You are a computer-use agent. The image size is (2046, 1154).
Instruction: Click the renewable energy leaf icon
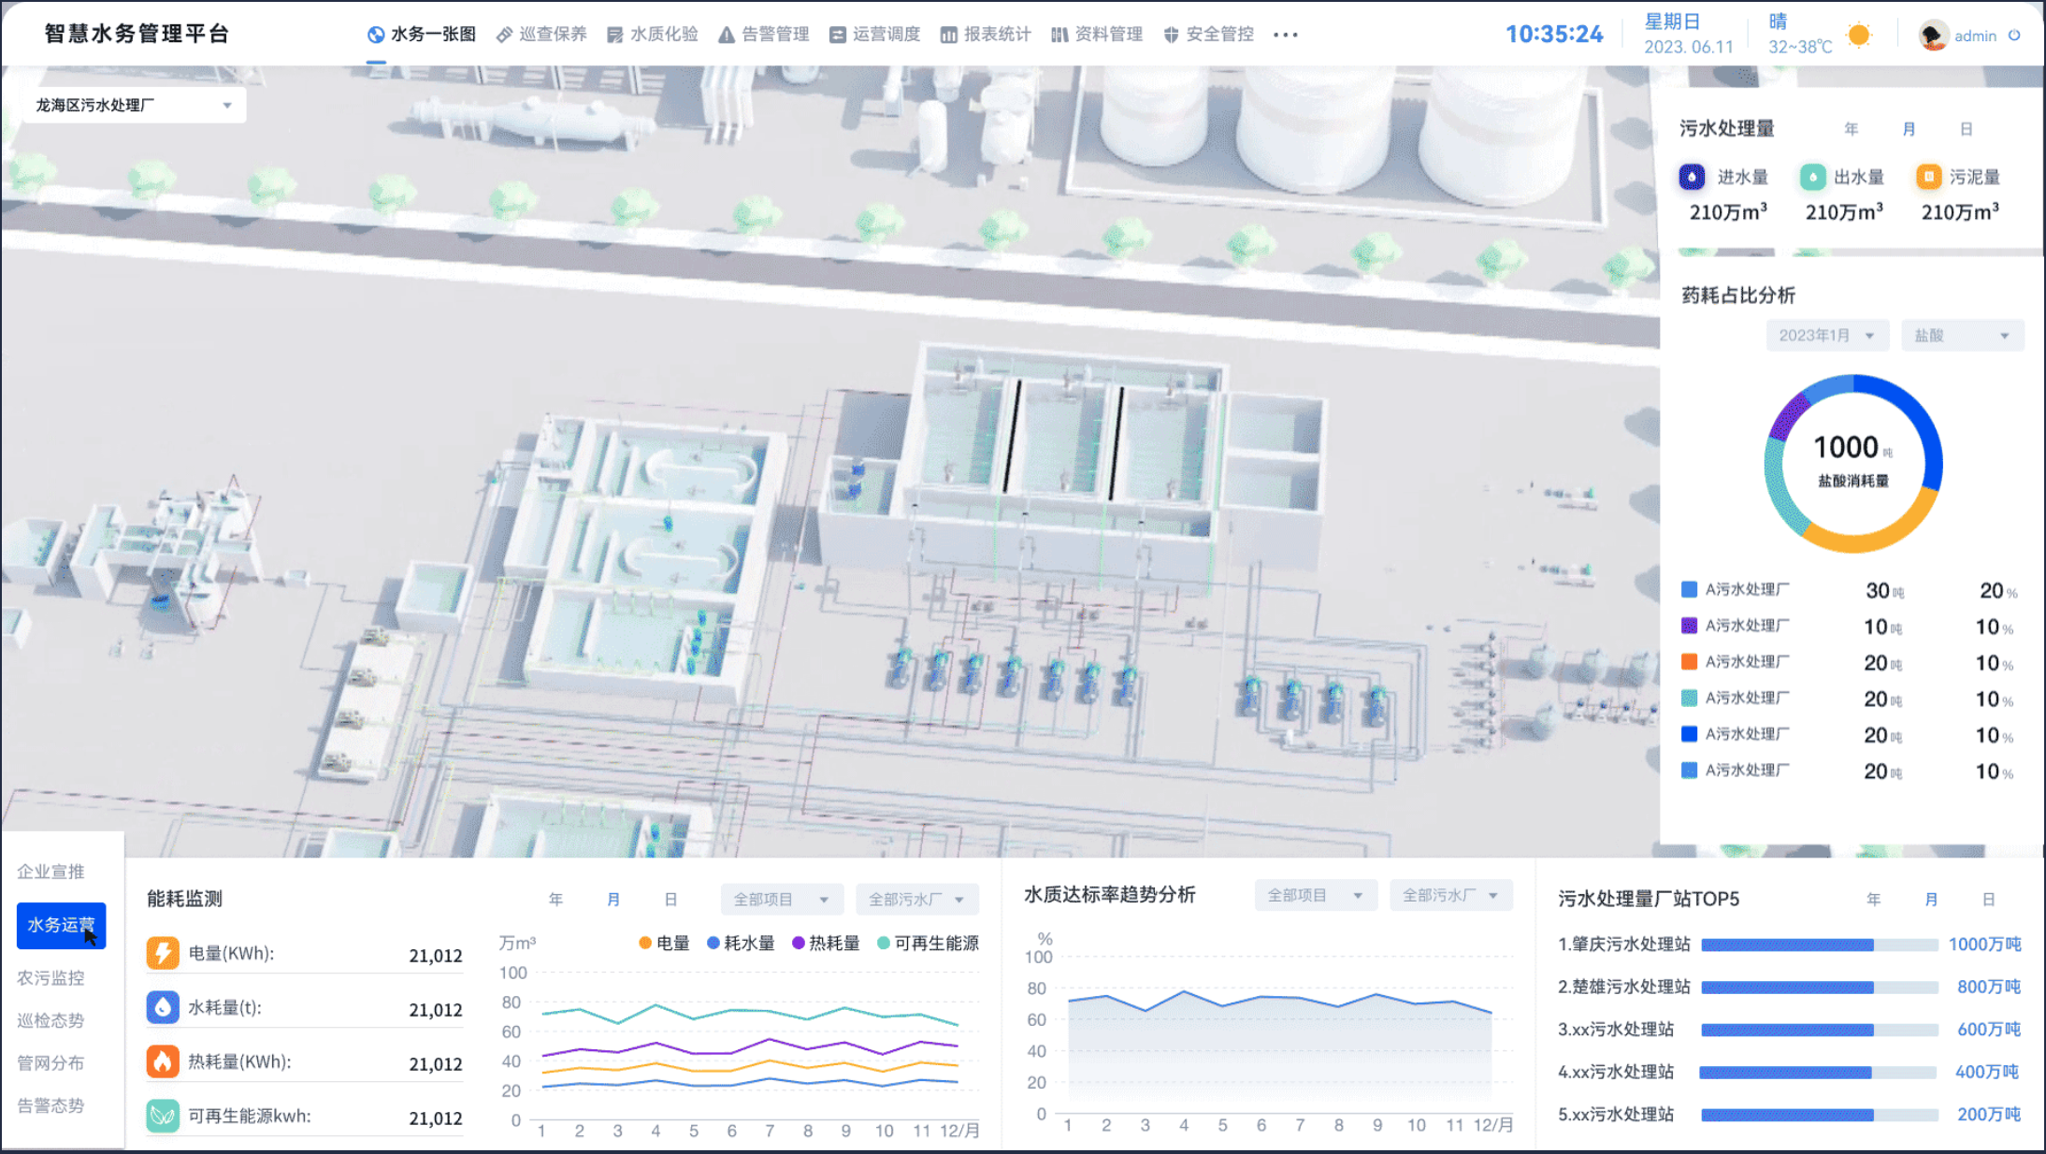click(x=163, y=1116)
